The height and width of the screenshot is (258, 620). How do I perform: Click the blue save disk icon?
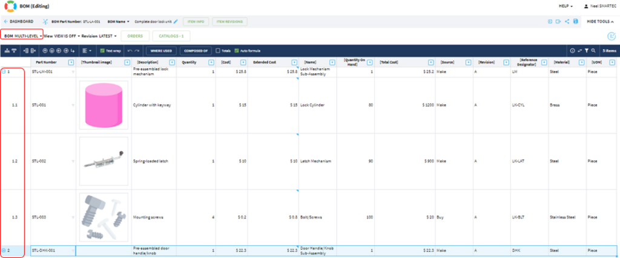(575, 21)
